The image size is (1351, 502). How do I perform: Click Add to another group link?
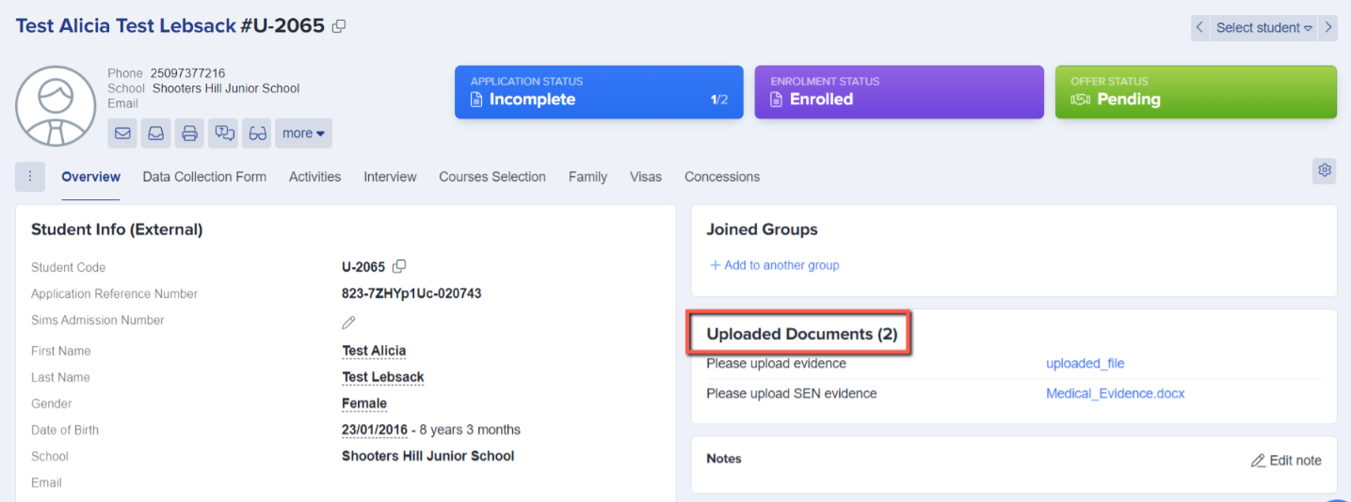pos(774,265)
